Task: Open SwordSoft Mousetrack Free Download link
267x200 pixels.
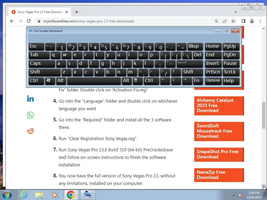Action: click(x=219, y=131)
